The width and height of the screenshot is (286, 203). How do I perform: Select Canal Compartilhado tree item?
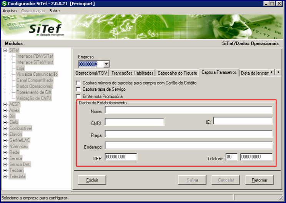click(35, 80)
